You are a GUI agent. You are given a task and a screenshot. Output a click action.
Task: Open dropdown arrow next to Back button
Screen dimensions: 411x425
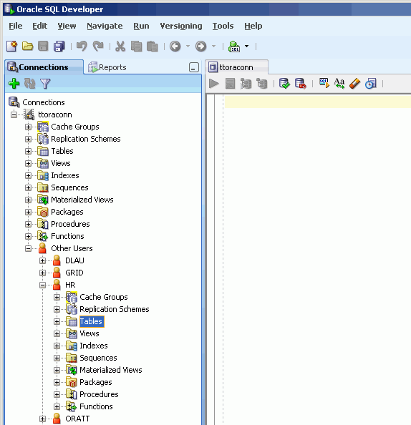pyautogui.click(x=188, y=47)
